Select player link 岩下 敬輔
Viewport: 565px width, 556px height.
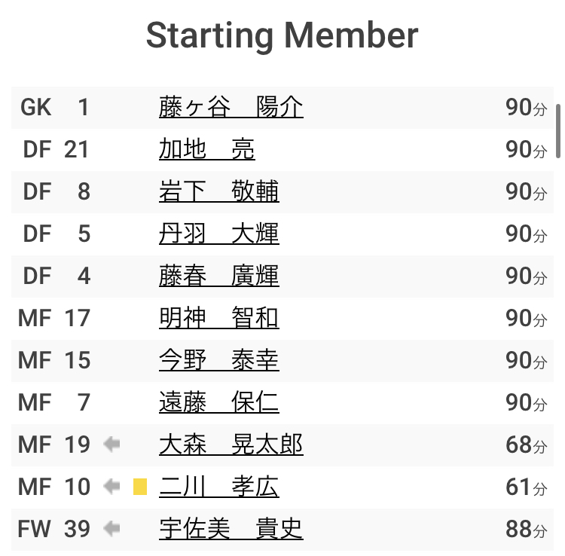point(219,191)
